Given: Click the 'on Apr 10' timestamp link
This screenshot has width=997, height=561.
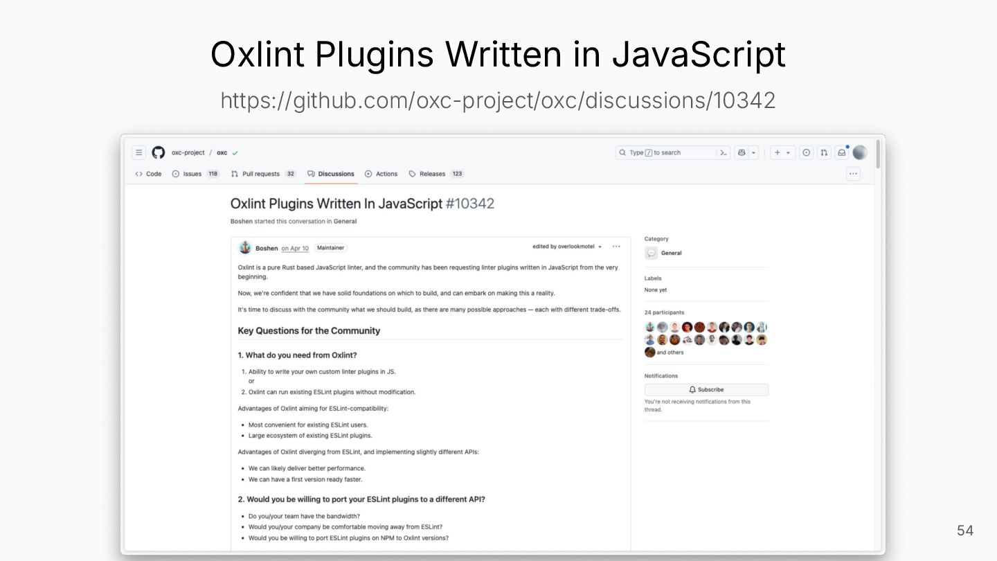Looking at the screenshot, I should point(295,248).
